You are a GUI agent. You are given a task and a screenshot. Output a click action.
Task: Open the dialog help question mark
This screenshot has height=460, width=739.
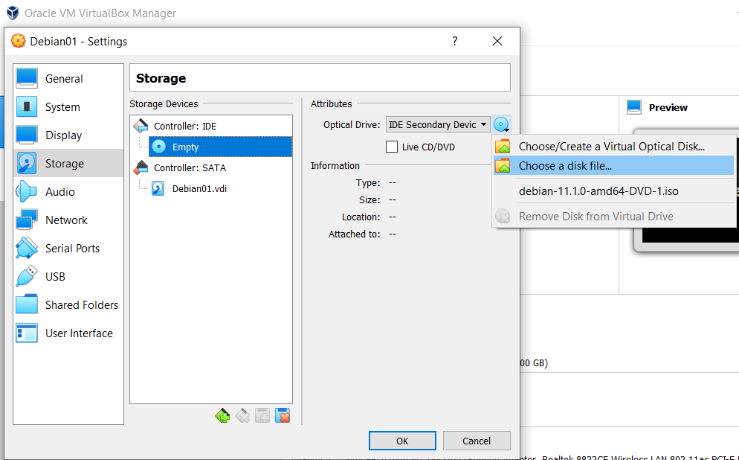pos(455,41)
